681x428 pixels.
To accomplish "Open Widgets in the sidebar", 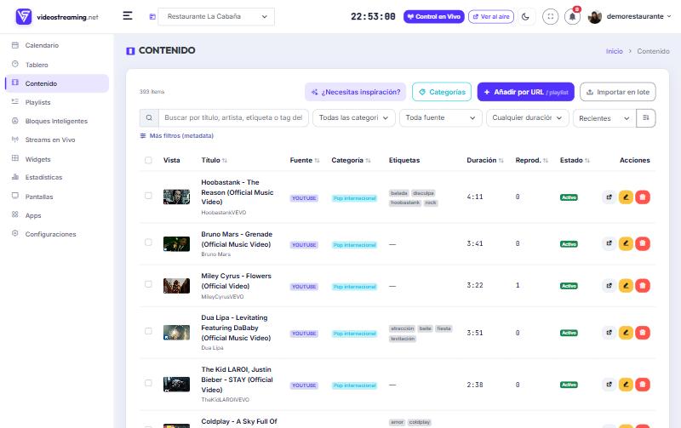I will tap(56, 159).
